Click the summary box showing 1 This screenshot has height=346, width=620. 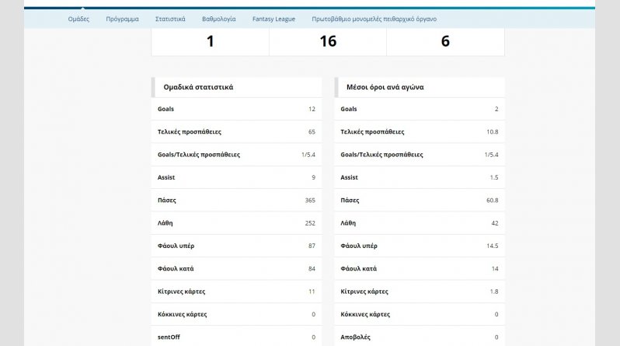[210, 41]
